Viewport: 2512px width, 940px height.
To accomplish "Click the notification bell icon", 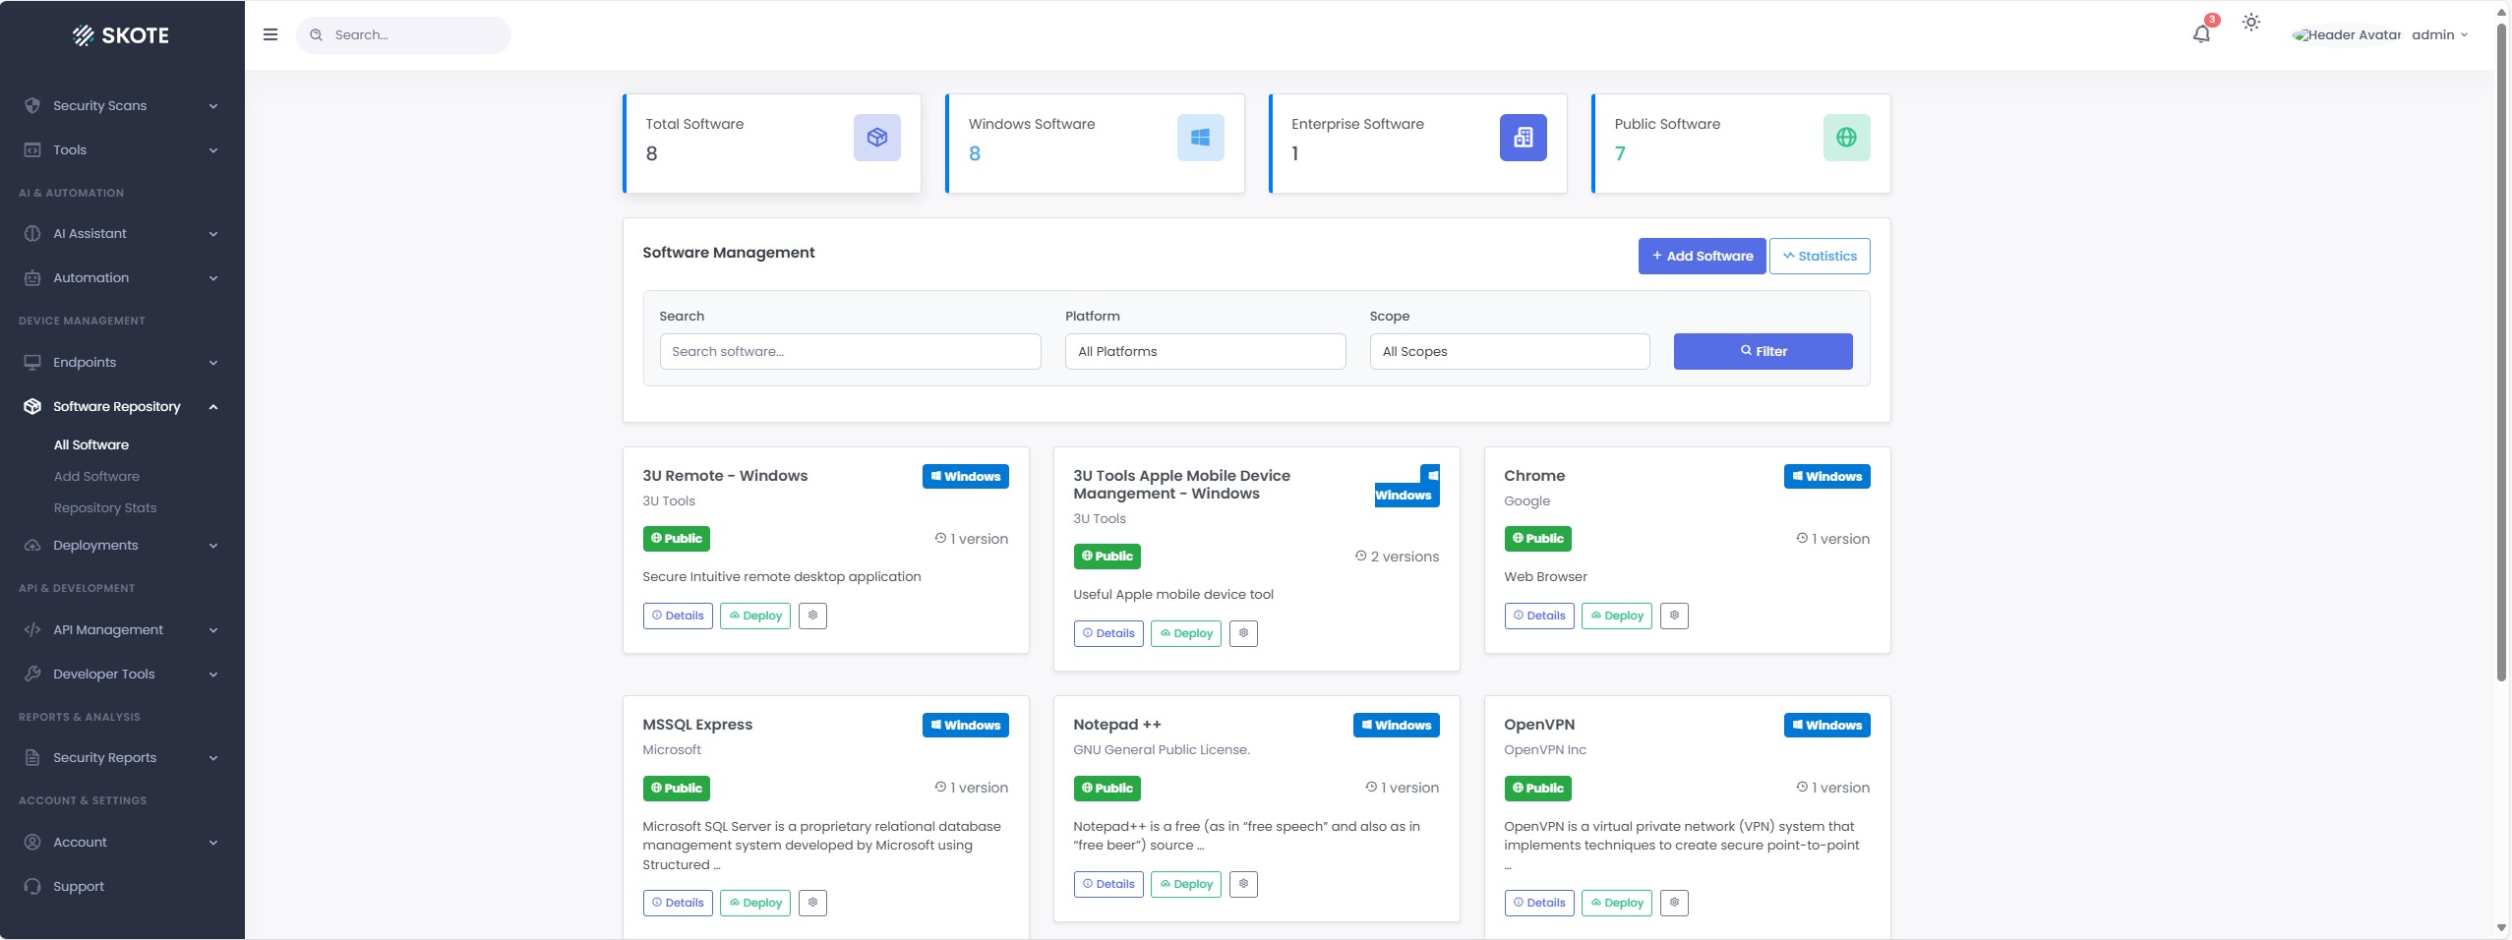I will click(x=2201, y=34).
